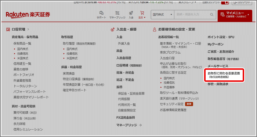Viewport: 257px width, 137px height.
Task: Open the 国内株式 search category dropdown
Action: [x=162, y=15]
